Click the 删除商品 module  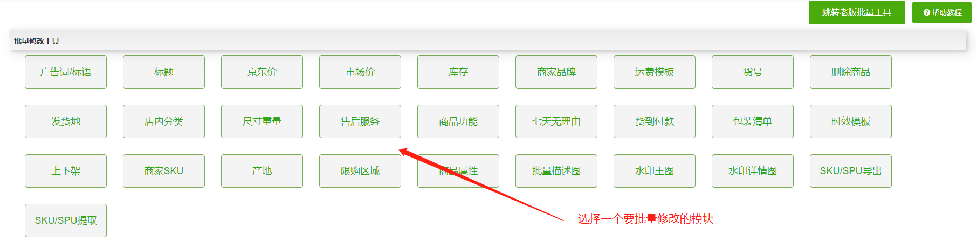pos(851,72)
